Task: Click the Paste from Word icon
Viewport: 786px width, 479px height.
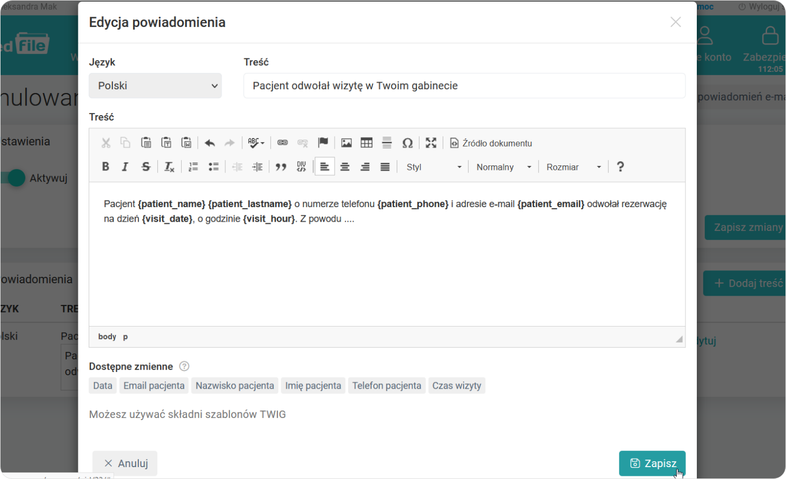Action: 186,143
